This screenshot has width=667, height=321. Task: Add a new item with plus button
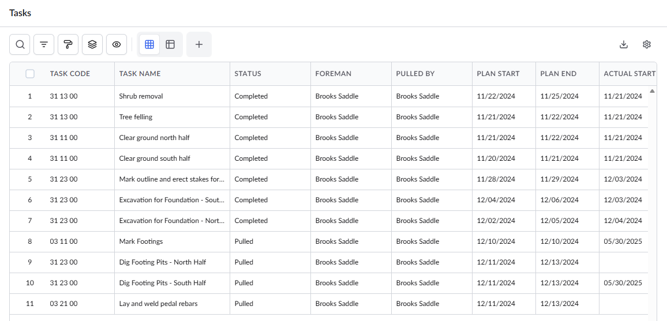(x=198, y=44)
